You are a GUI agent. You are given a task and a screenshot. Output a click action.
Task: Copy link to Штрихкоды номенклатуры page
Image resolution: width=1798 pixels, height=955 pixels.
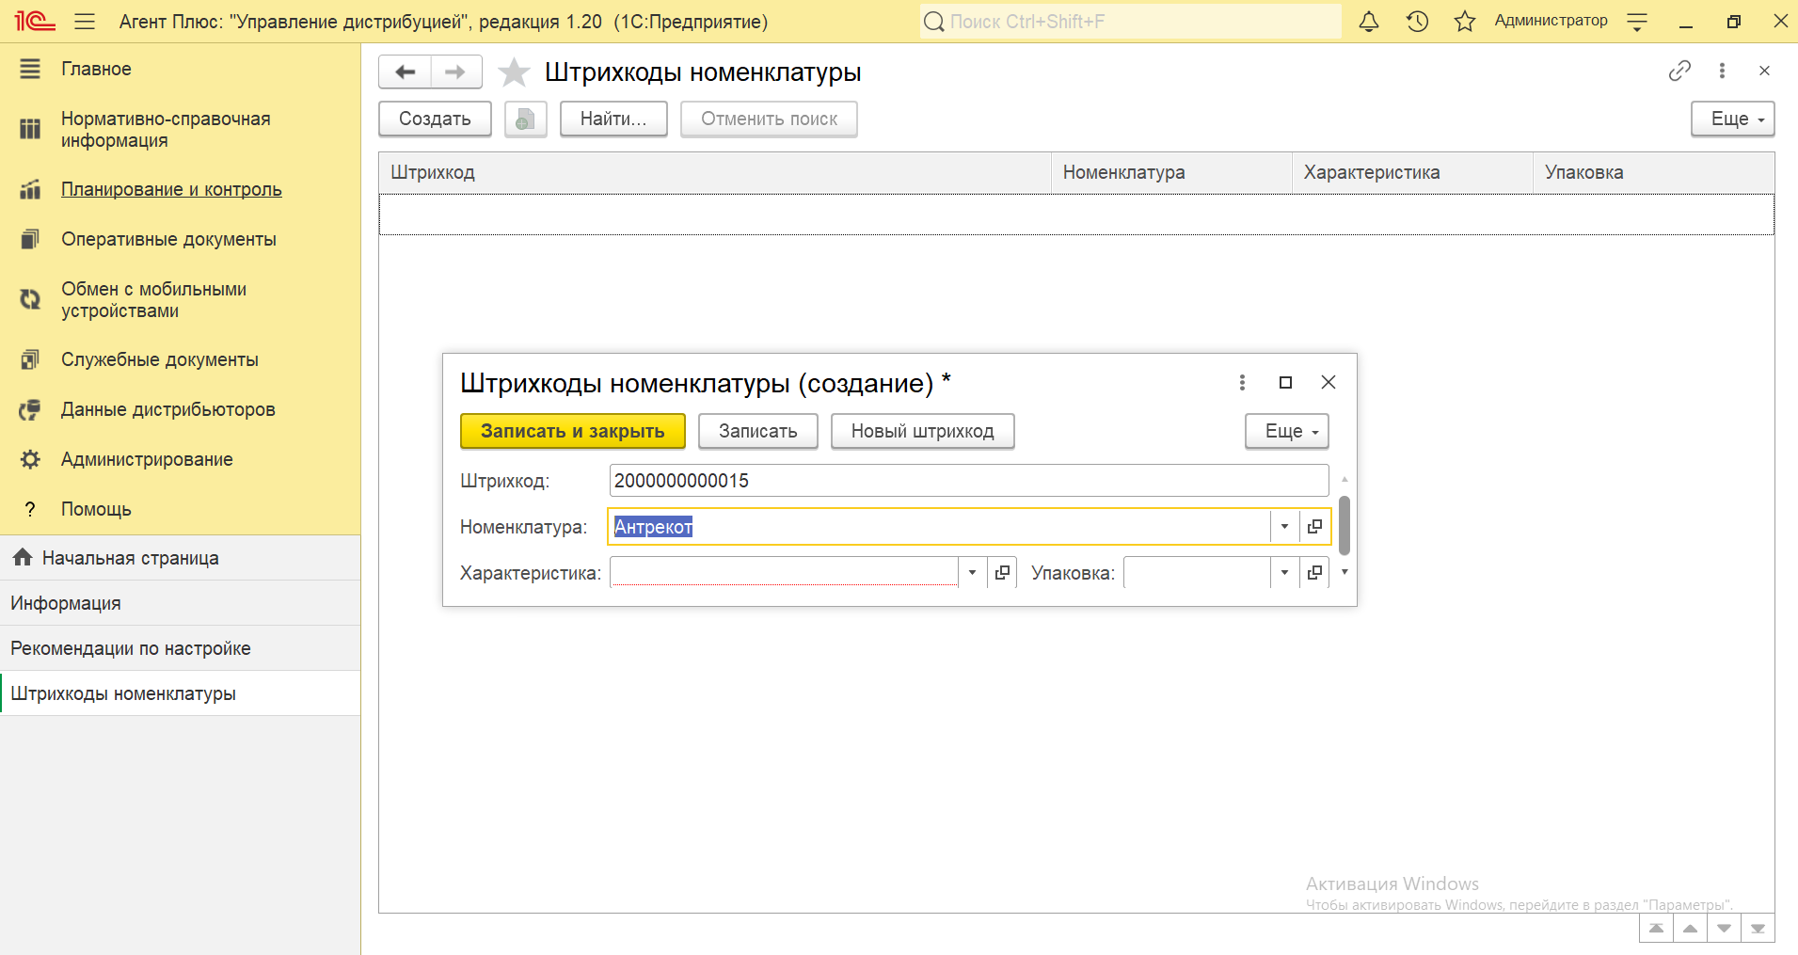1679,72
